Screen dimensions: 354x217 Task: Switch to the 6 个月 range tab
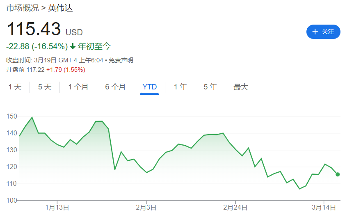(115, 87)
